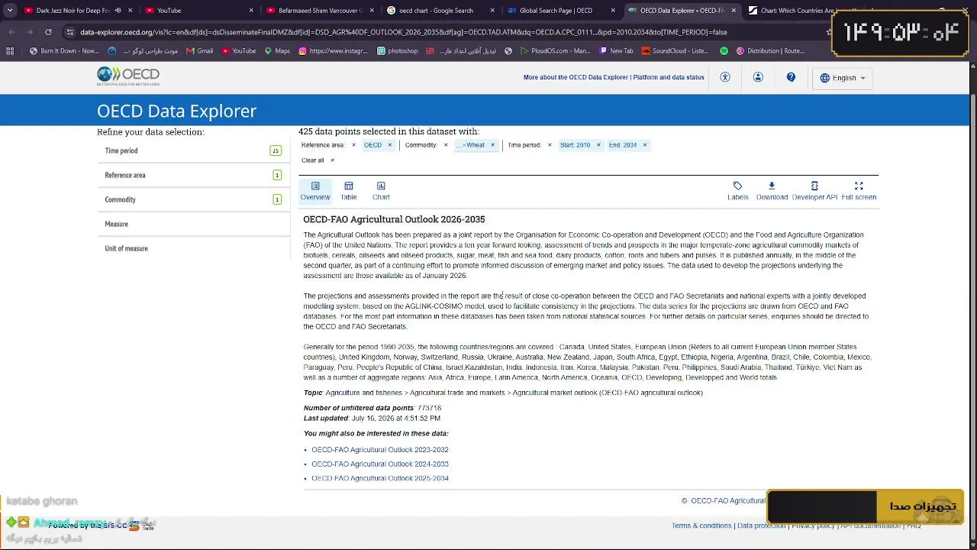
Task: Clear the Time period filter group
Action: tap(550, 145)
